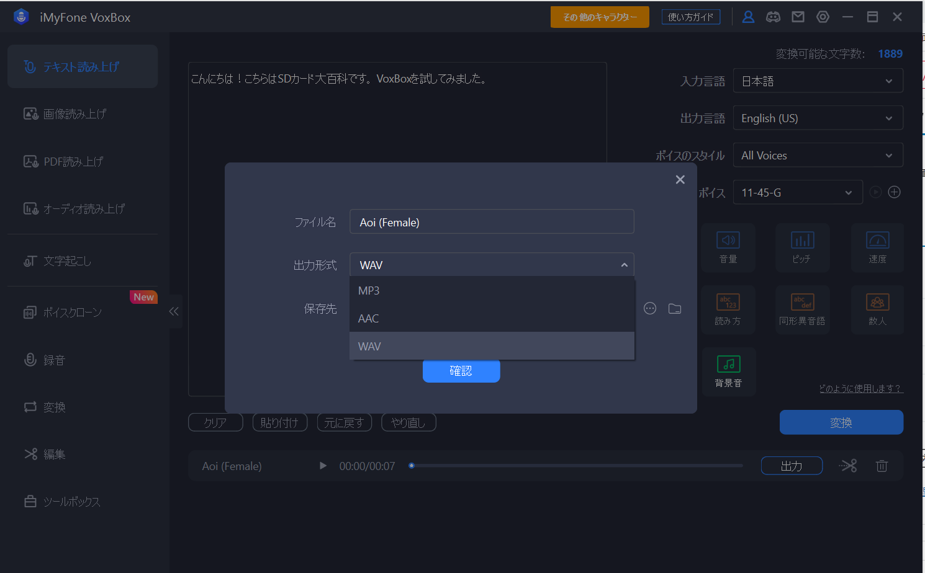Play the Aoi (Female) audio clip

[x=323, y=466]
